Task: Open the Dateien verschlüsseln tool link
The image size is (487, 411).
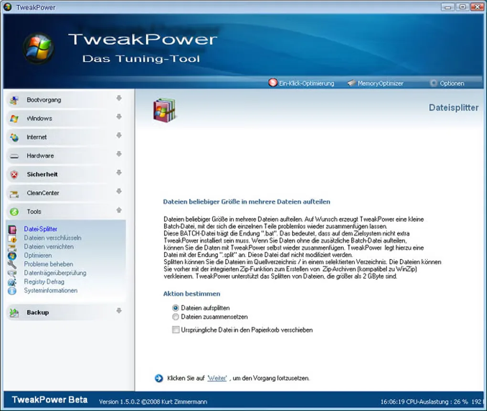Action: pyautogui.click(x=53, y=238)
